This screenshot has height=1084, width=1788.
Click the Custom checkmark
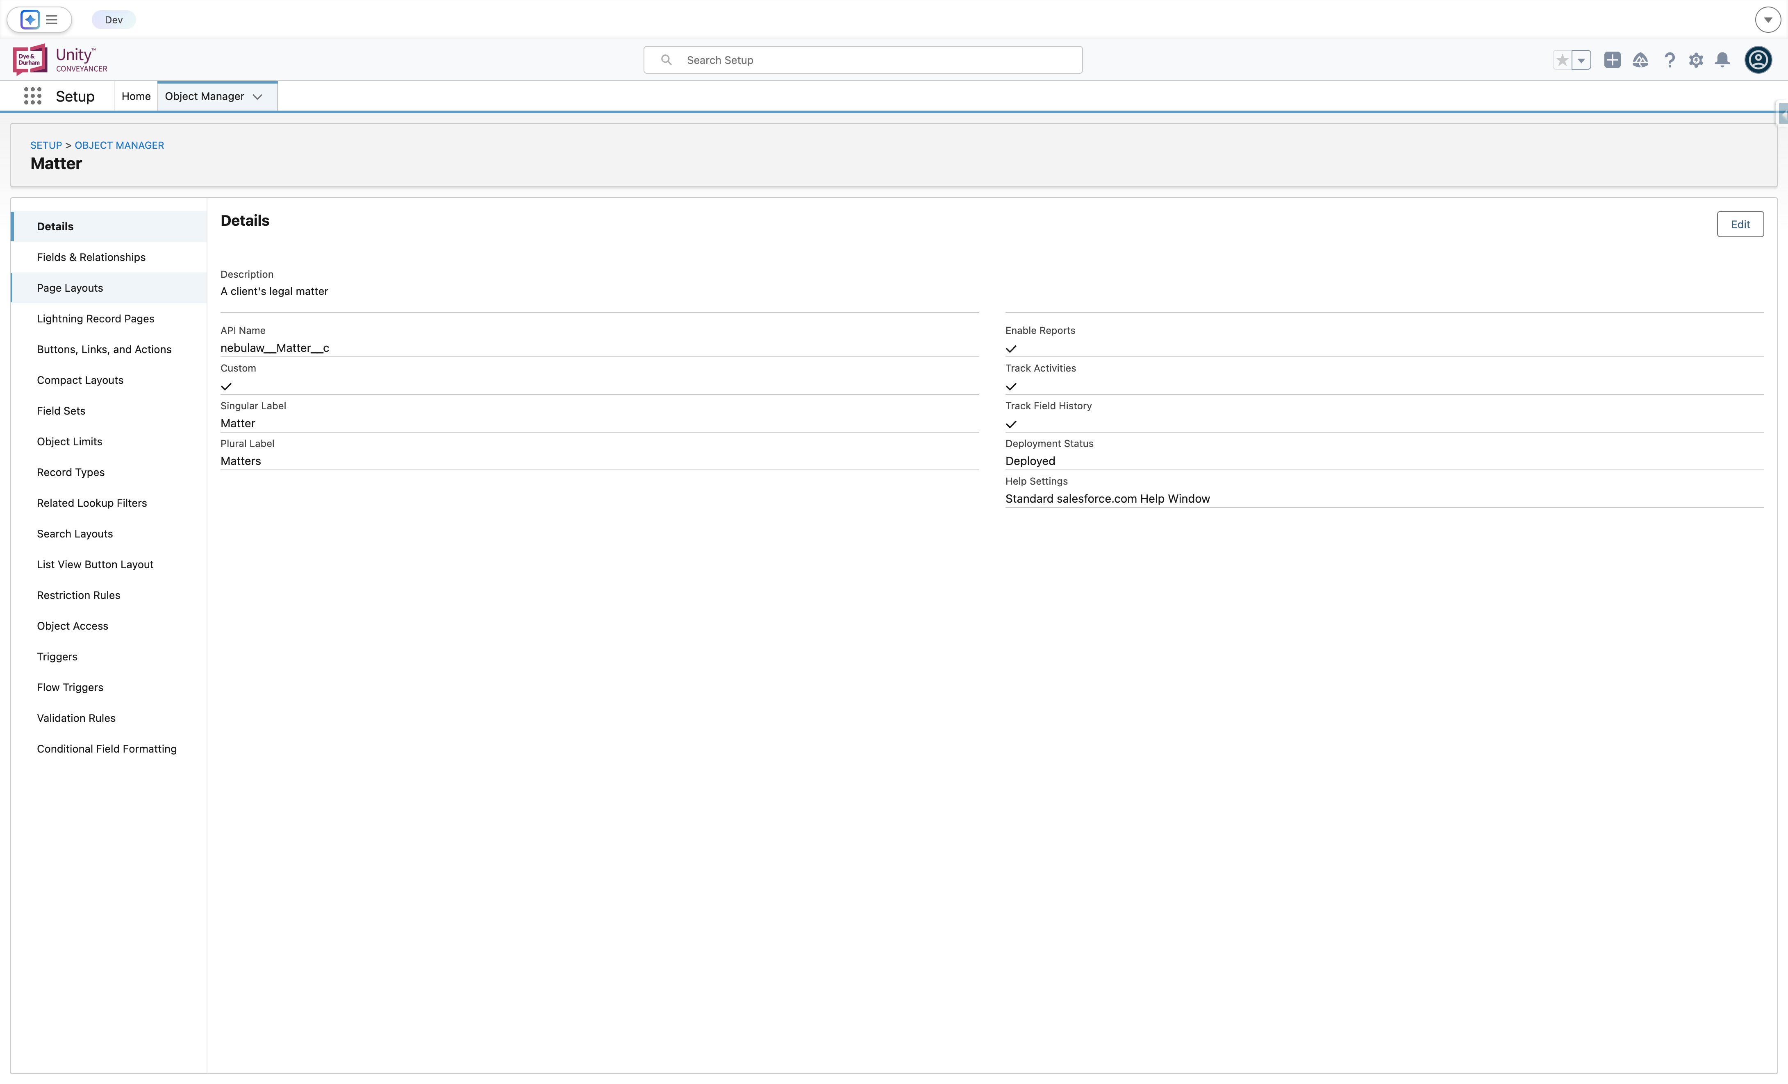pos(226,386)
